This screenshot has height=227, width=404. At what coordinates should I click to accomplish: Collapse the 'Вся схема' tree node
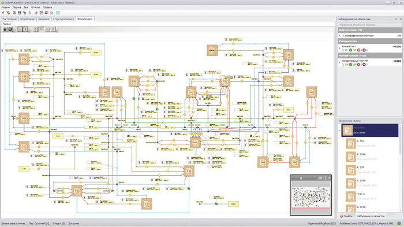pyautogui.click(x=339, y=131)
